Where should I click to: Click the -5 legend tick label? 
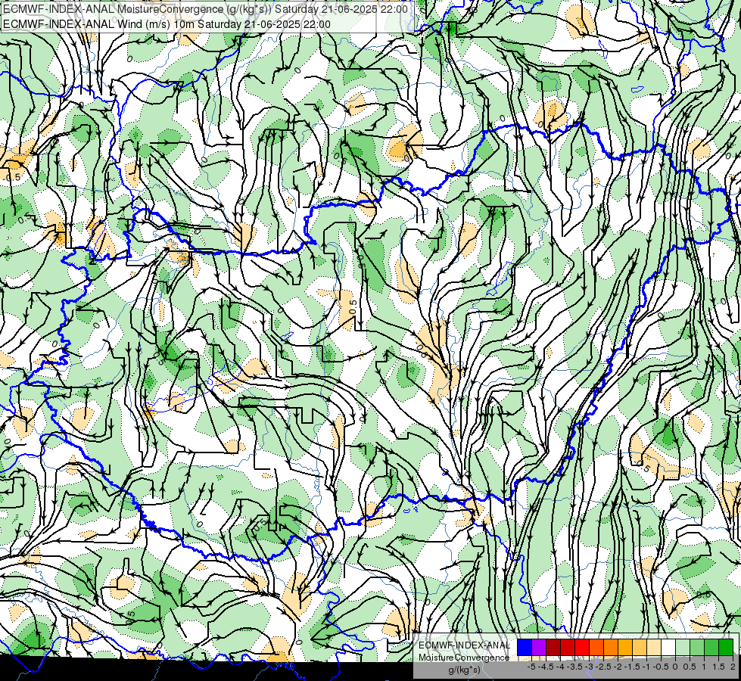pos(531,667)
